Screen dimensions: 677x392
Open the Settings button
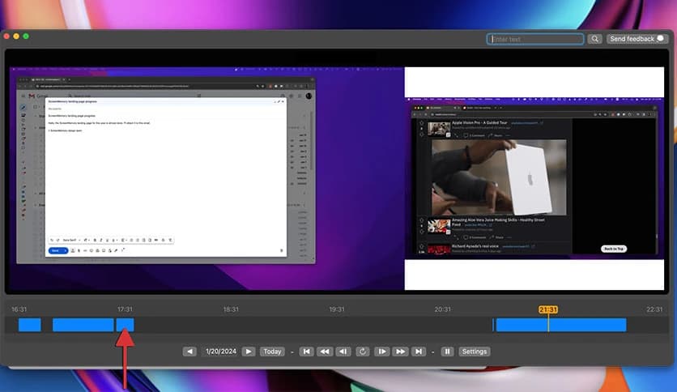pos(474,352)
